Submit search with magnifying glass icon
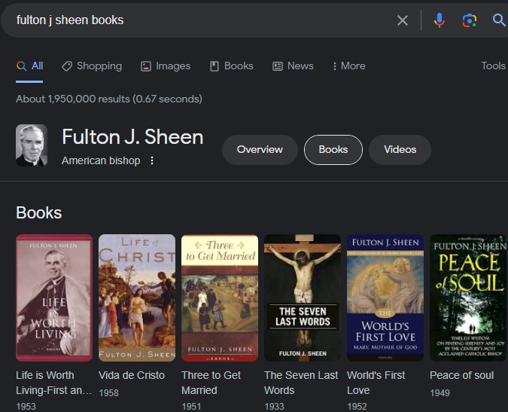The width and height of the screenshot is (508, 412). [x=499, y=20]
